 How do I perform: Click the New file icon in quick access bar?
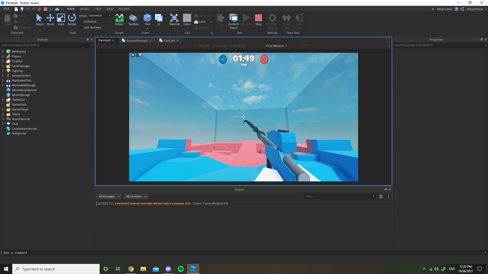click(16, 9)
